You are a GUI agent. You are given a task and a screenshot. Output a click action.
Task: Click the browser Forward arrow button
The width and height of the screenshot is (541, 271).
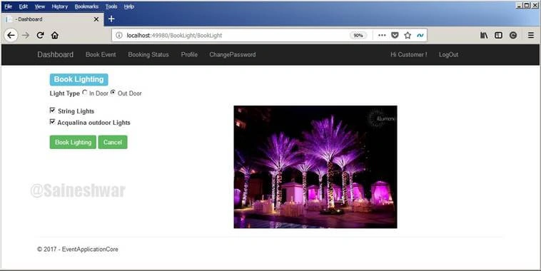(x=26, y=35)
